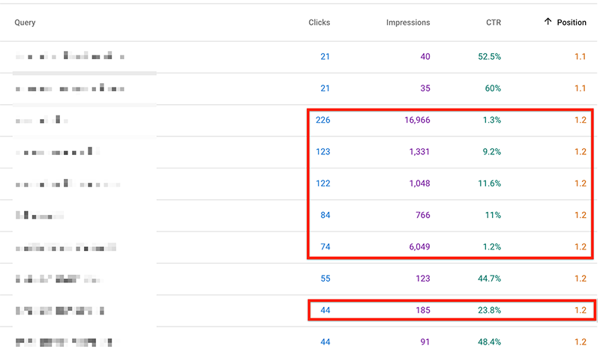Click the 226 clicks value
Screen dimensions: 600x358
tap(323, 120)
